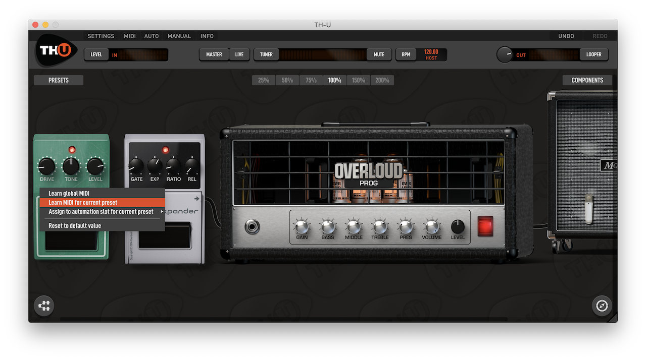Click the amp BASS knob

tap(328, 226)
